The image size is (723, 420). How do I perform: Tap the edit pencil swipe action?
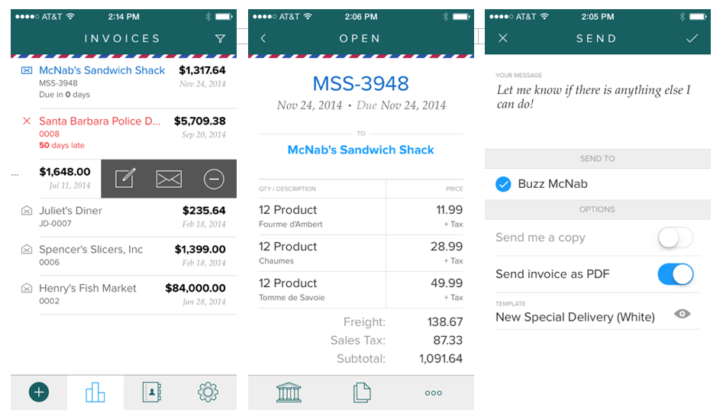(125, 179)
